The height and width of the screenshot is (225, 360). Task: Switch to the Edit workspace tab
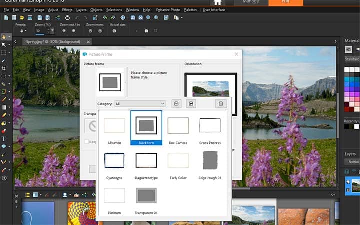(286, 2)
